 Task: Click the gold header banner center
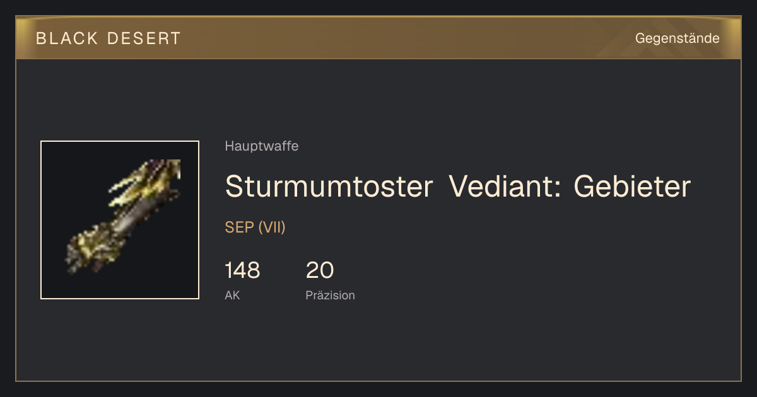[378, 38]
